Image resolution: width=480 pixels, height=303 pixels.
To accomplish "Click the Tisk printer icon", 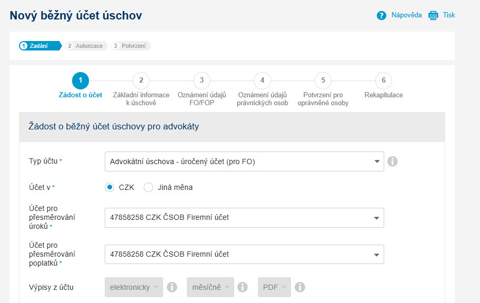I will (x=433, y=15).
